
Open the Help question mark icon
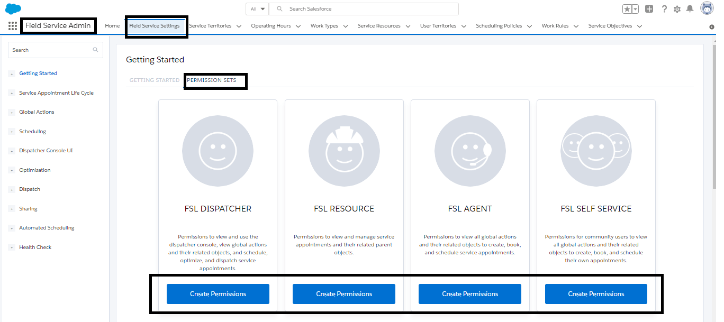click(664, 9)
